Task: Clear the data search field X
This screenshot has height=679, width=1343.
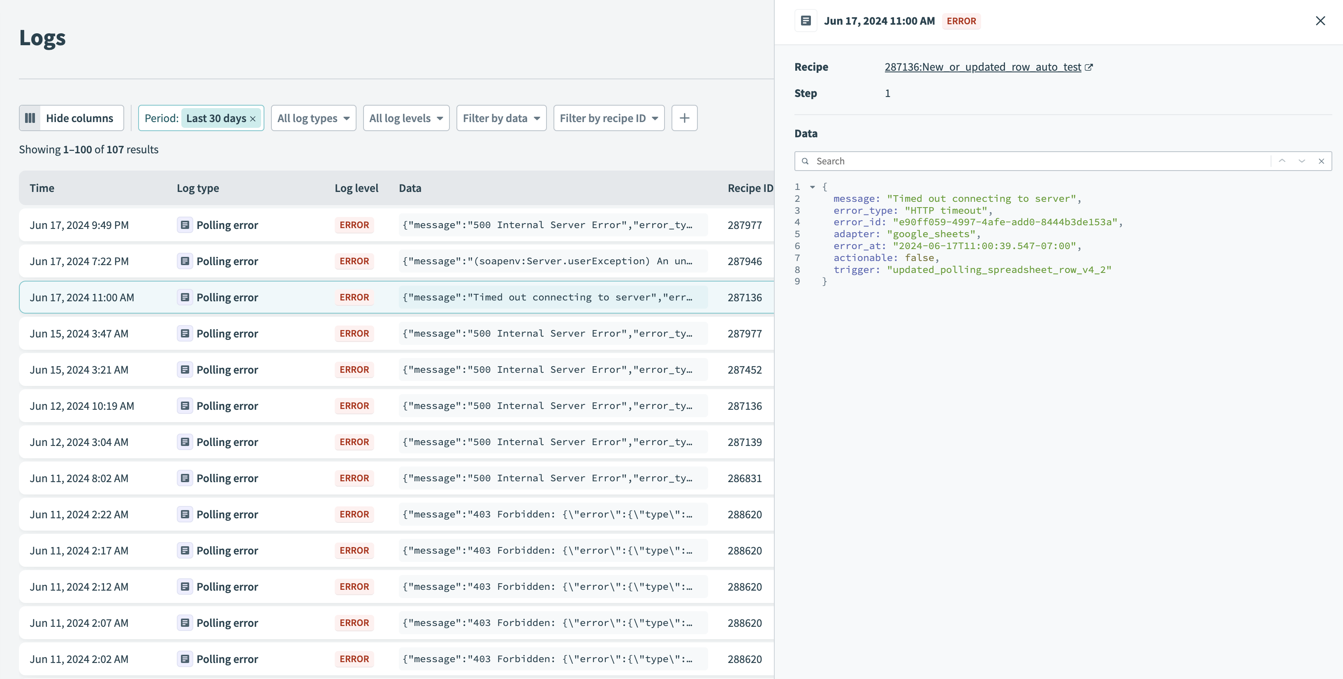Action: pos(1321,161)
